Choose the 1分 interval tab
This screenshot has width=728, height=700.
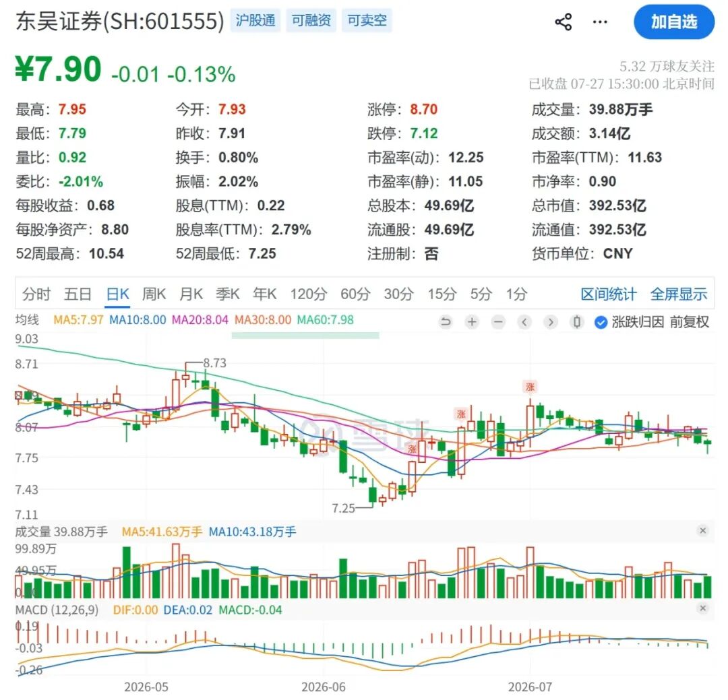(x=517, y=294)
